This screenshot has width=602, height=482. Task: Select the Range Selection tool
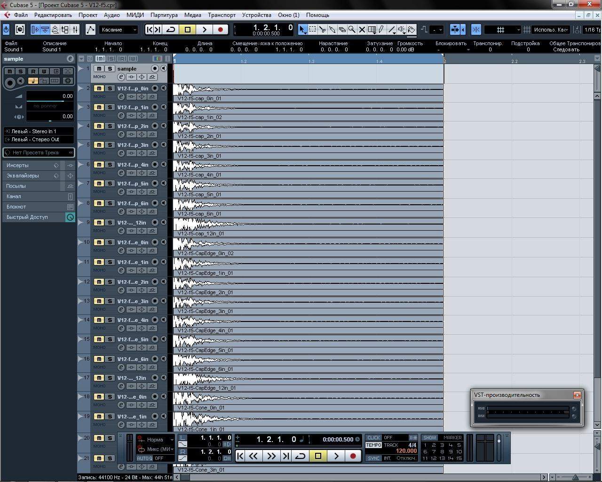coord(312,30)
